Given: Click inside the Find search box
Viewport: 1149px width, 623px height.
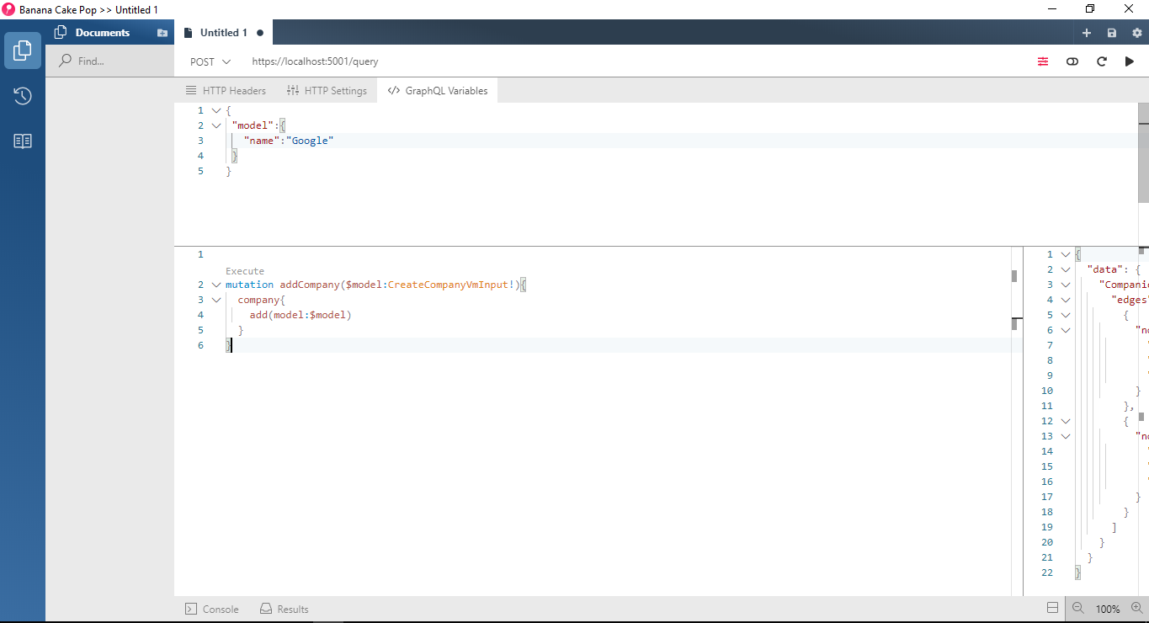Looking at the screenshot, I should click(110, 60).
